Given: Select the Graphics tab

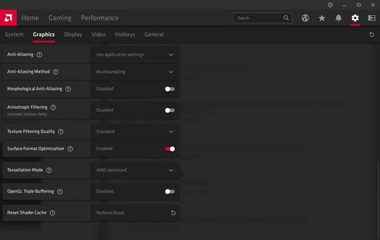Looking at the screenshot, I should (x=44, y=34).
